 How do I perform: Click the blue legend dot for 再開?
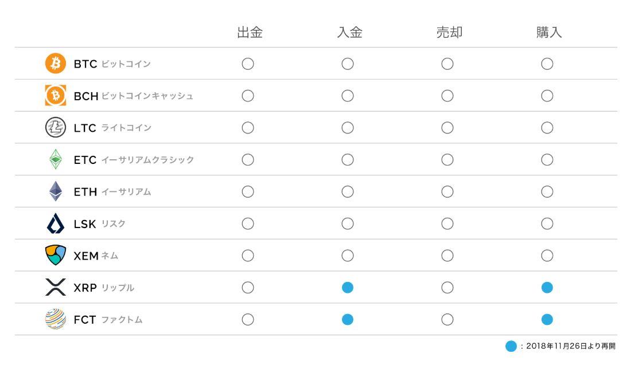click(511, 347)
